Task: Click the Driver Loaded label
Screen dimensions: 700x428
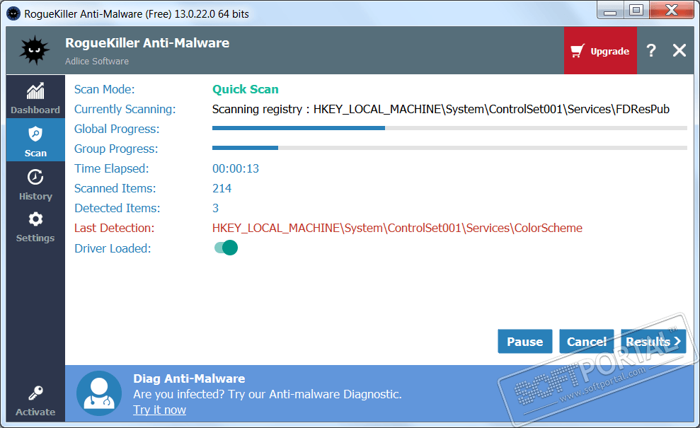Action: click(x=113, y=248)
